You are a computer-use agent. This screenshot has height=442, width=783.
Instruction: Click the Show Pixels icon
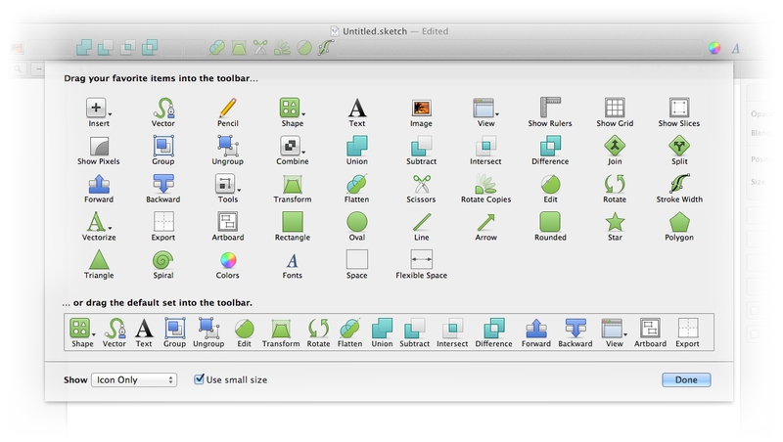pos(99,146)
